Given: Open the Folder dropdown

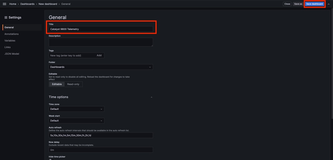Looking at the screenshot, I should pos(101,67).
